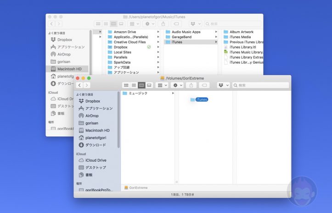Open the gear action dropdown in GoriExtreme window
This screenshot has height=213, width=332.
(177, 86)
